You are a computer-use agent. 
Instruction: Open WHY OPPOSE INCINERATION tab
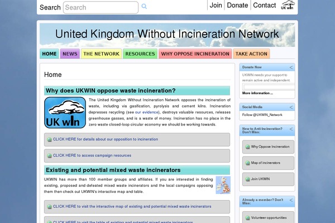(x=195, y=54)
